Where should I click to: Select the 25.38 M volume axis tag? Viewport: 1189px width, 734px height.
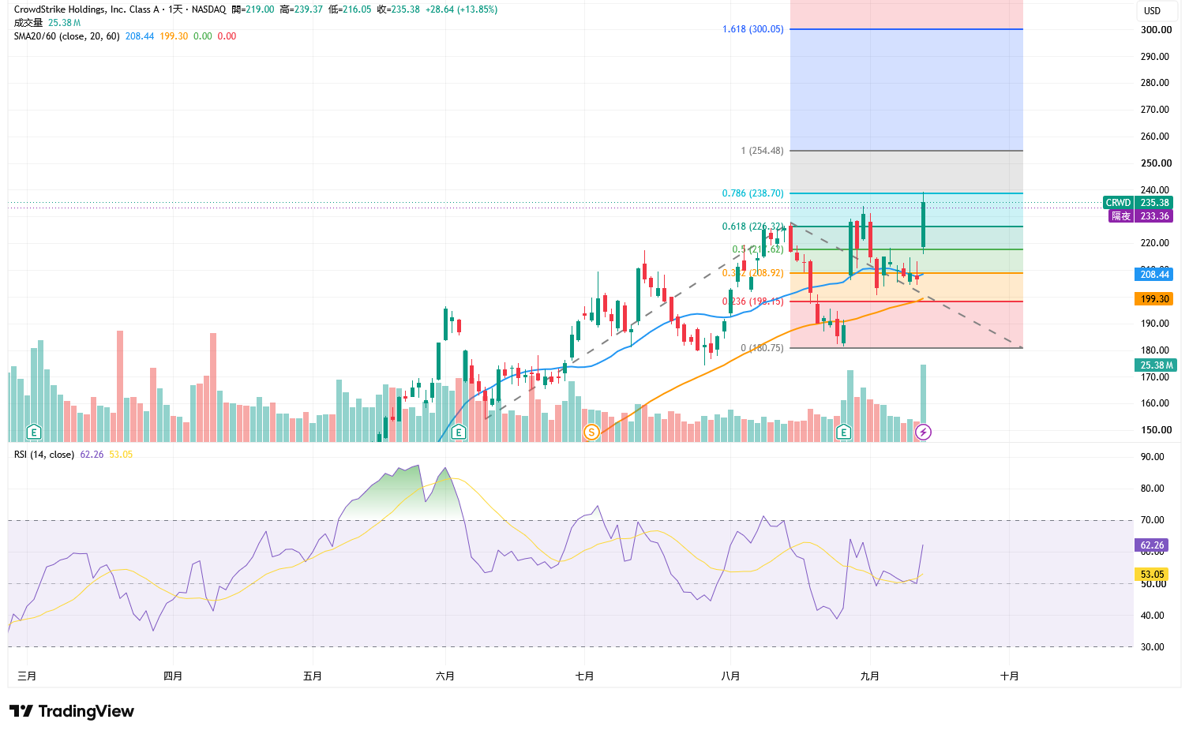tap(1154, 365)
